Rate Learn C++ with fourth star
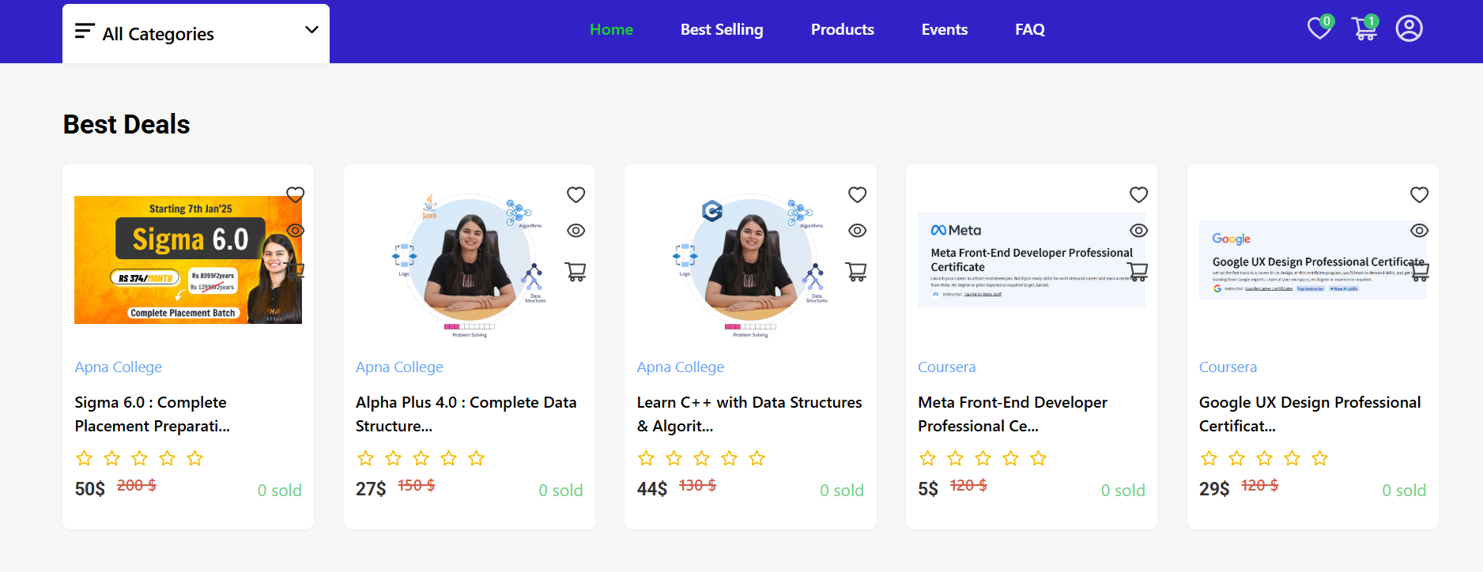1483x572 pixels. tap(729, 458)
